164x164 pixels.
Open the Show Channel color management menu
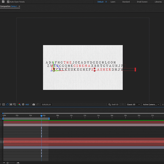[19, 104]
